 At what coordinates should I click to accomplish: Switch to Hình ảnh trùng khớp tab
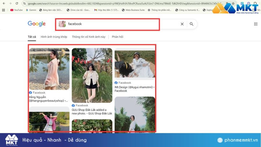[x=54, y=37]
